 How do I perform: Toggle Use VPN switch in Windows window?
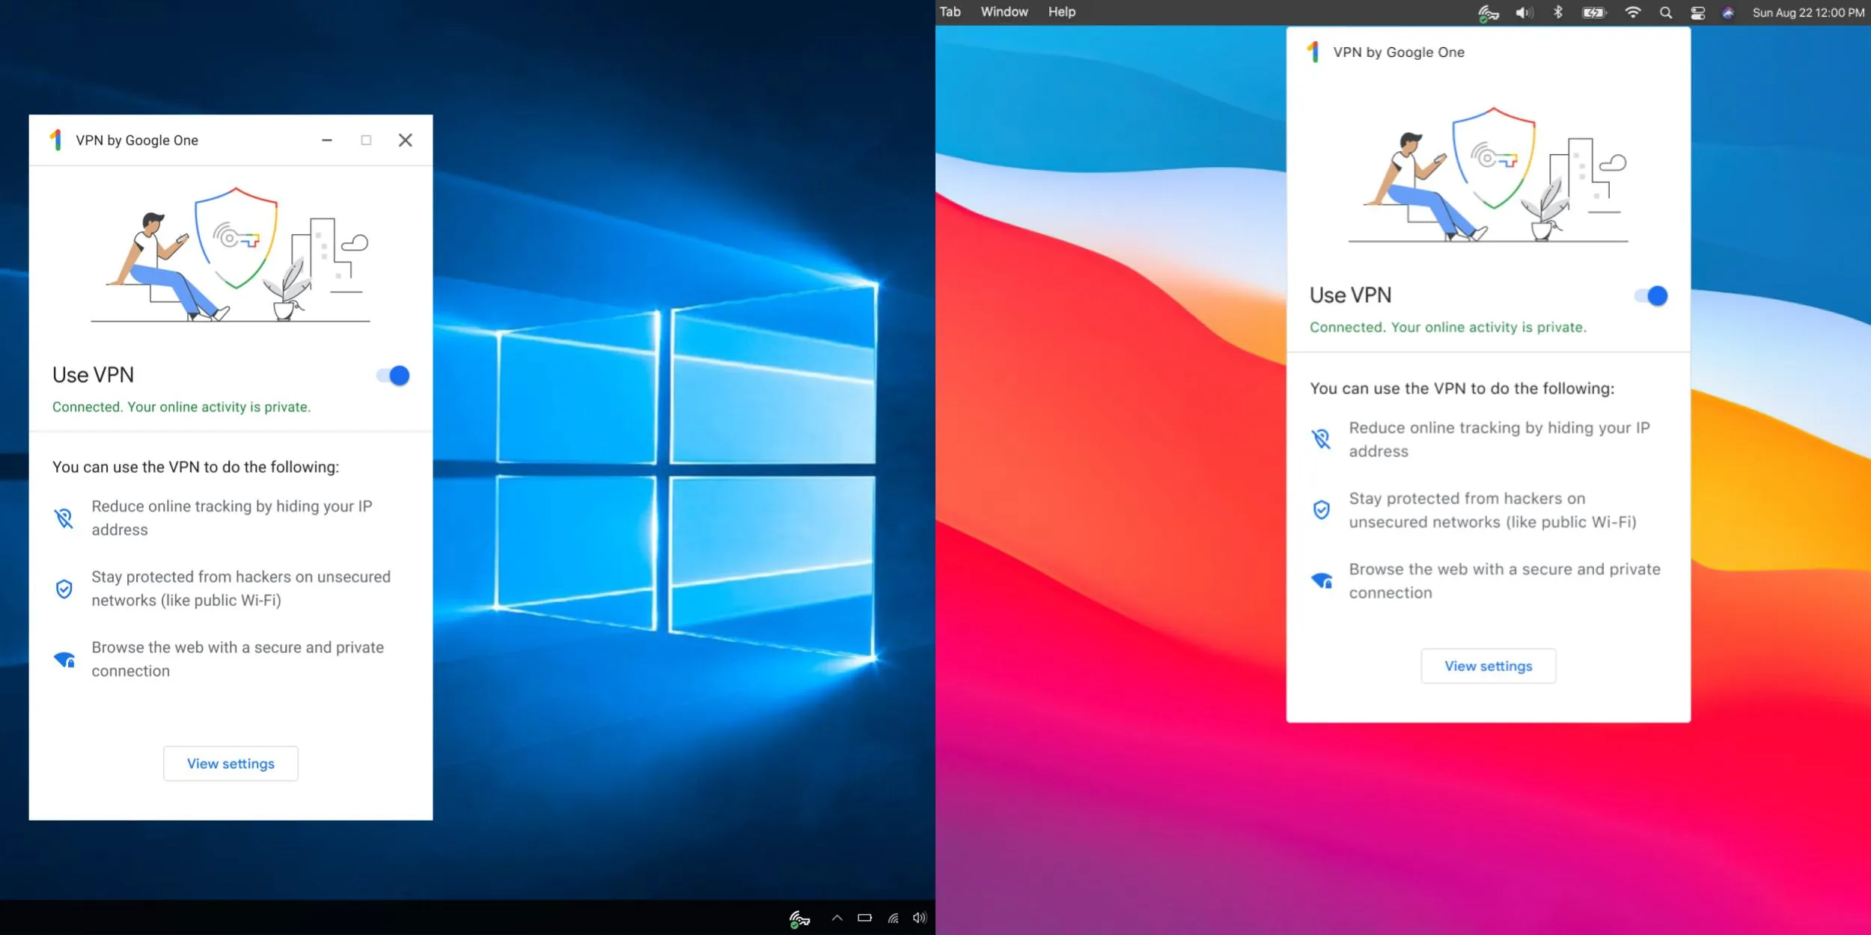[394, 375]
